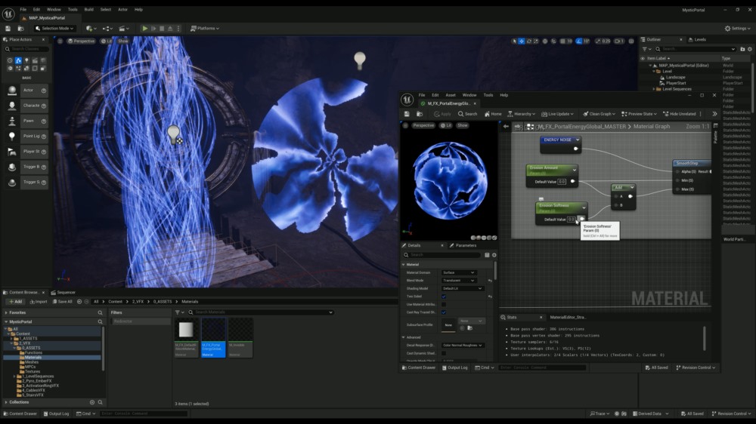
Task: Click the Apply button in Material Editor
Action: (442, 114)
